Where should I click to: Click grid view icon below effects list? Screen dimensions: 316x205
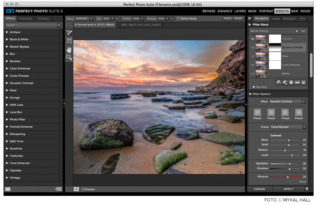(59, 189)
